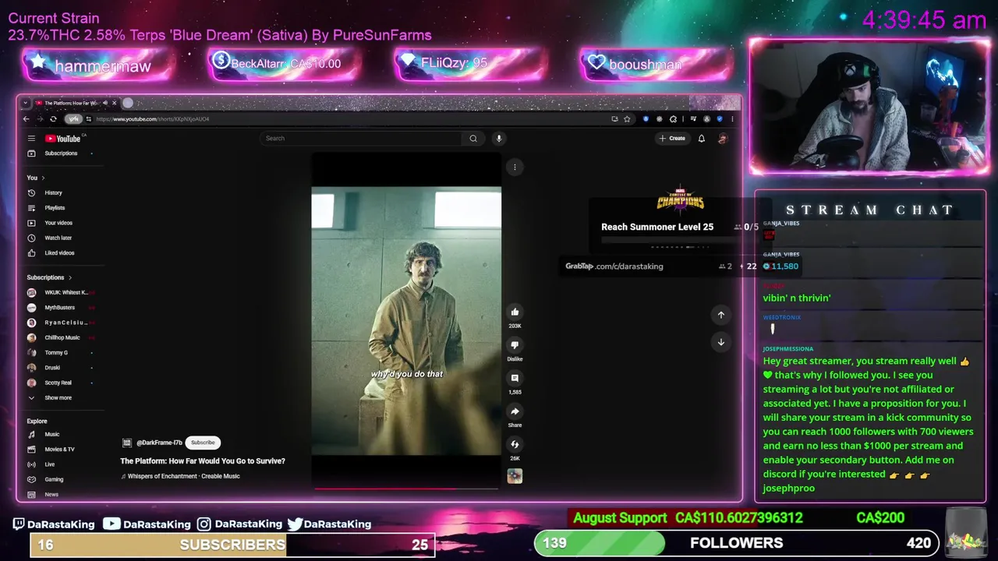Share the short
The image size is (998, 561).
tap(515, 411)
